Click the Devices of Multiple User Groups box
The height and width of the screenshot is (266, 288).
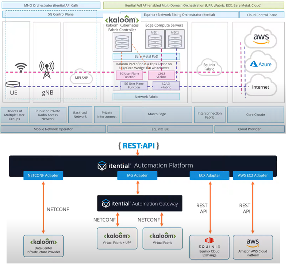click(x=14, y=115)
